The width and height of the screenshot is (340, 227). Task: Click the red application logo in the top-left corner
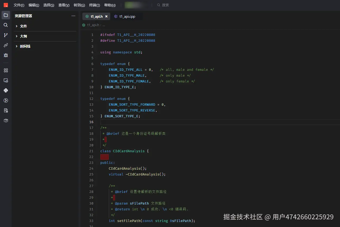(6, 5)
